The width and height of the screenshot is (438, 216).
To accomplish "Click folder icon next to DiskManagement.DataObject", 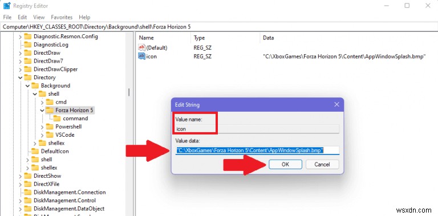I will click(x=27, y=209).
